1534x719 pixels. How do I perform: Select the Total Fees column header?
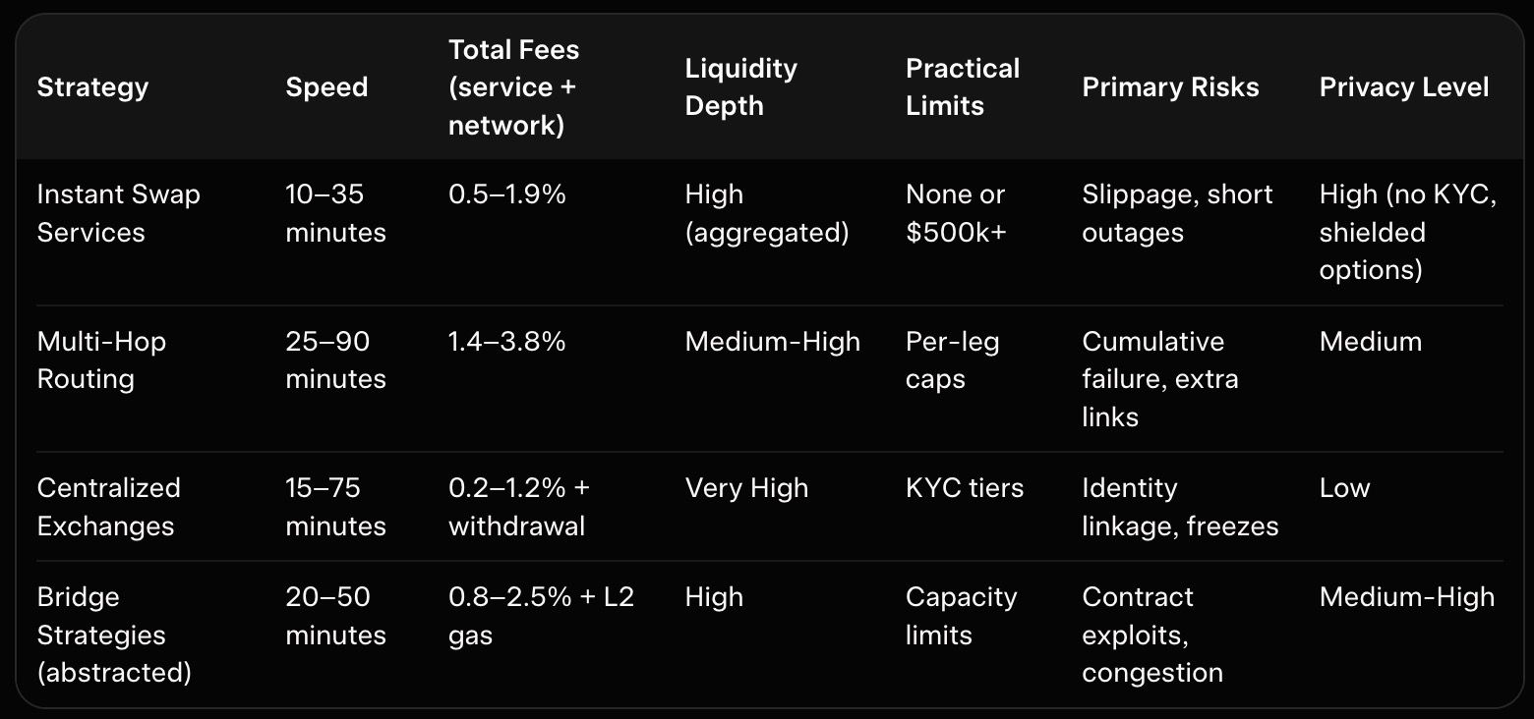(x=514, y=87)
